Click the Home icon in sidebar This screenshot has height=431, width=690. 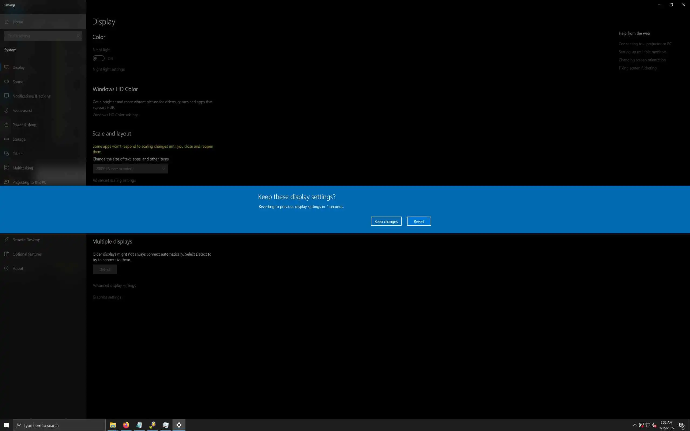coord(6,22)
